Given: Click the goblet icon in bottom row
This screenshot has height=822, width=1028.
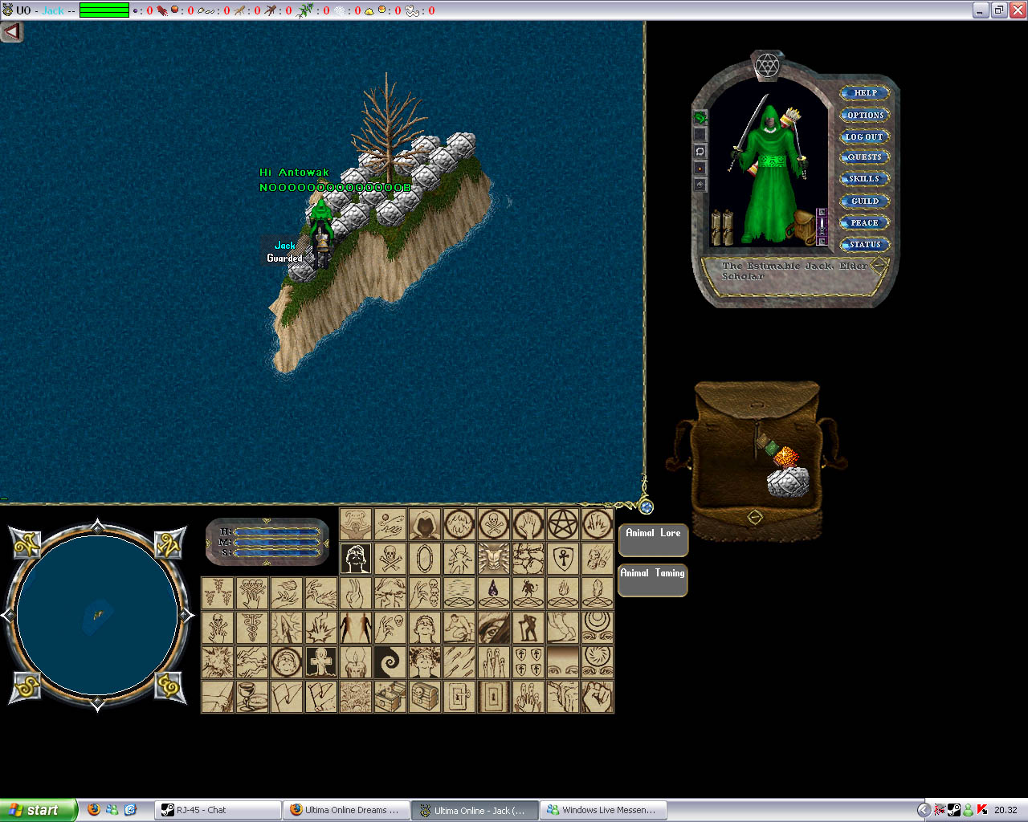Looking at the screenshot, I should 252,696.
